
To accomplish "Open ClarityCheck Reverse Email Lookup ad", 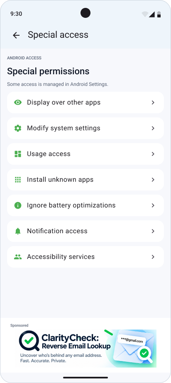I will [x=85, y=348].
